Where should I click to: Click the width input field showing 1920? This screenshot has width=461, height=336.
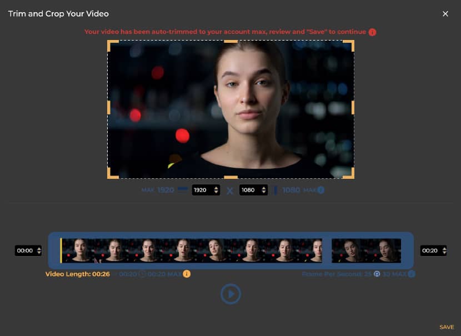coord(206,190)
